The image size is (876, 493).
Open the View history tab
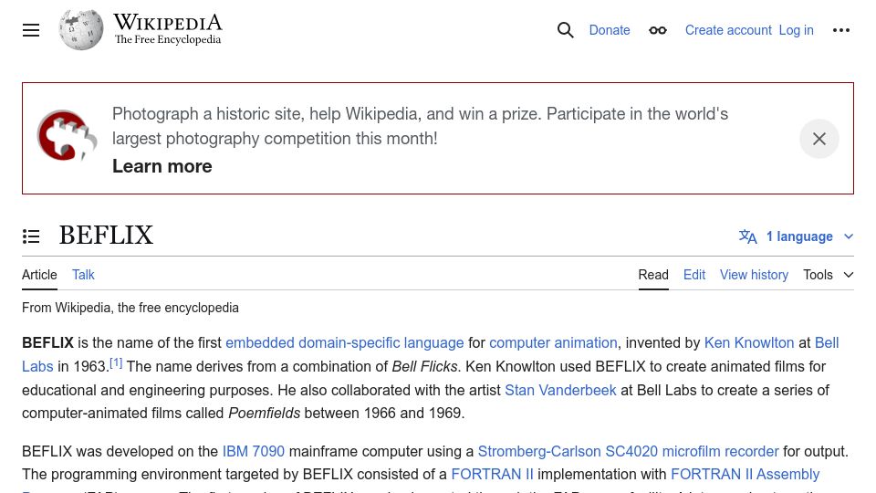click(x=754, y=275)
